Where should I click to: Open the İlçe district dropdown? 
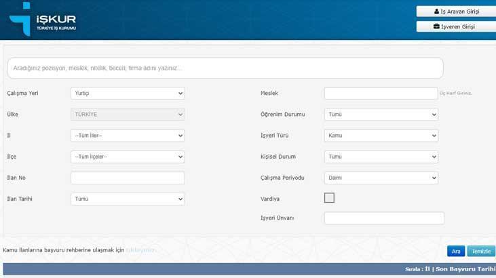[128, 157]
